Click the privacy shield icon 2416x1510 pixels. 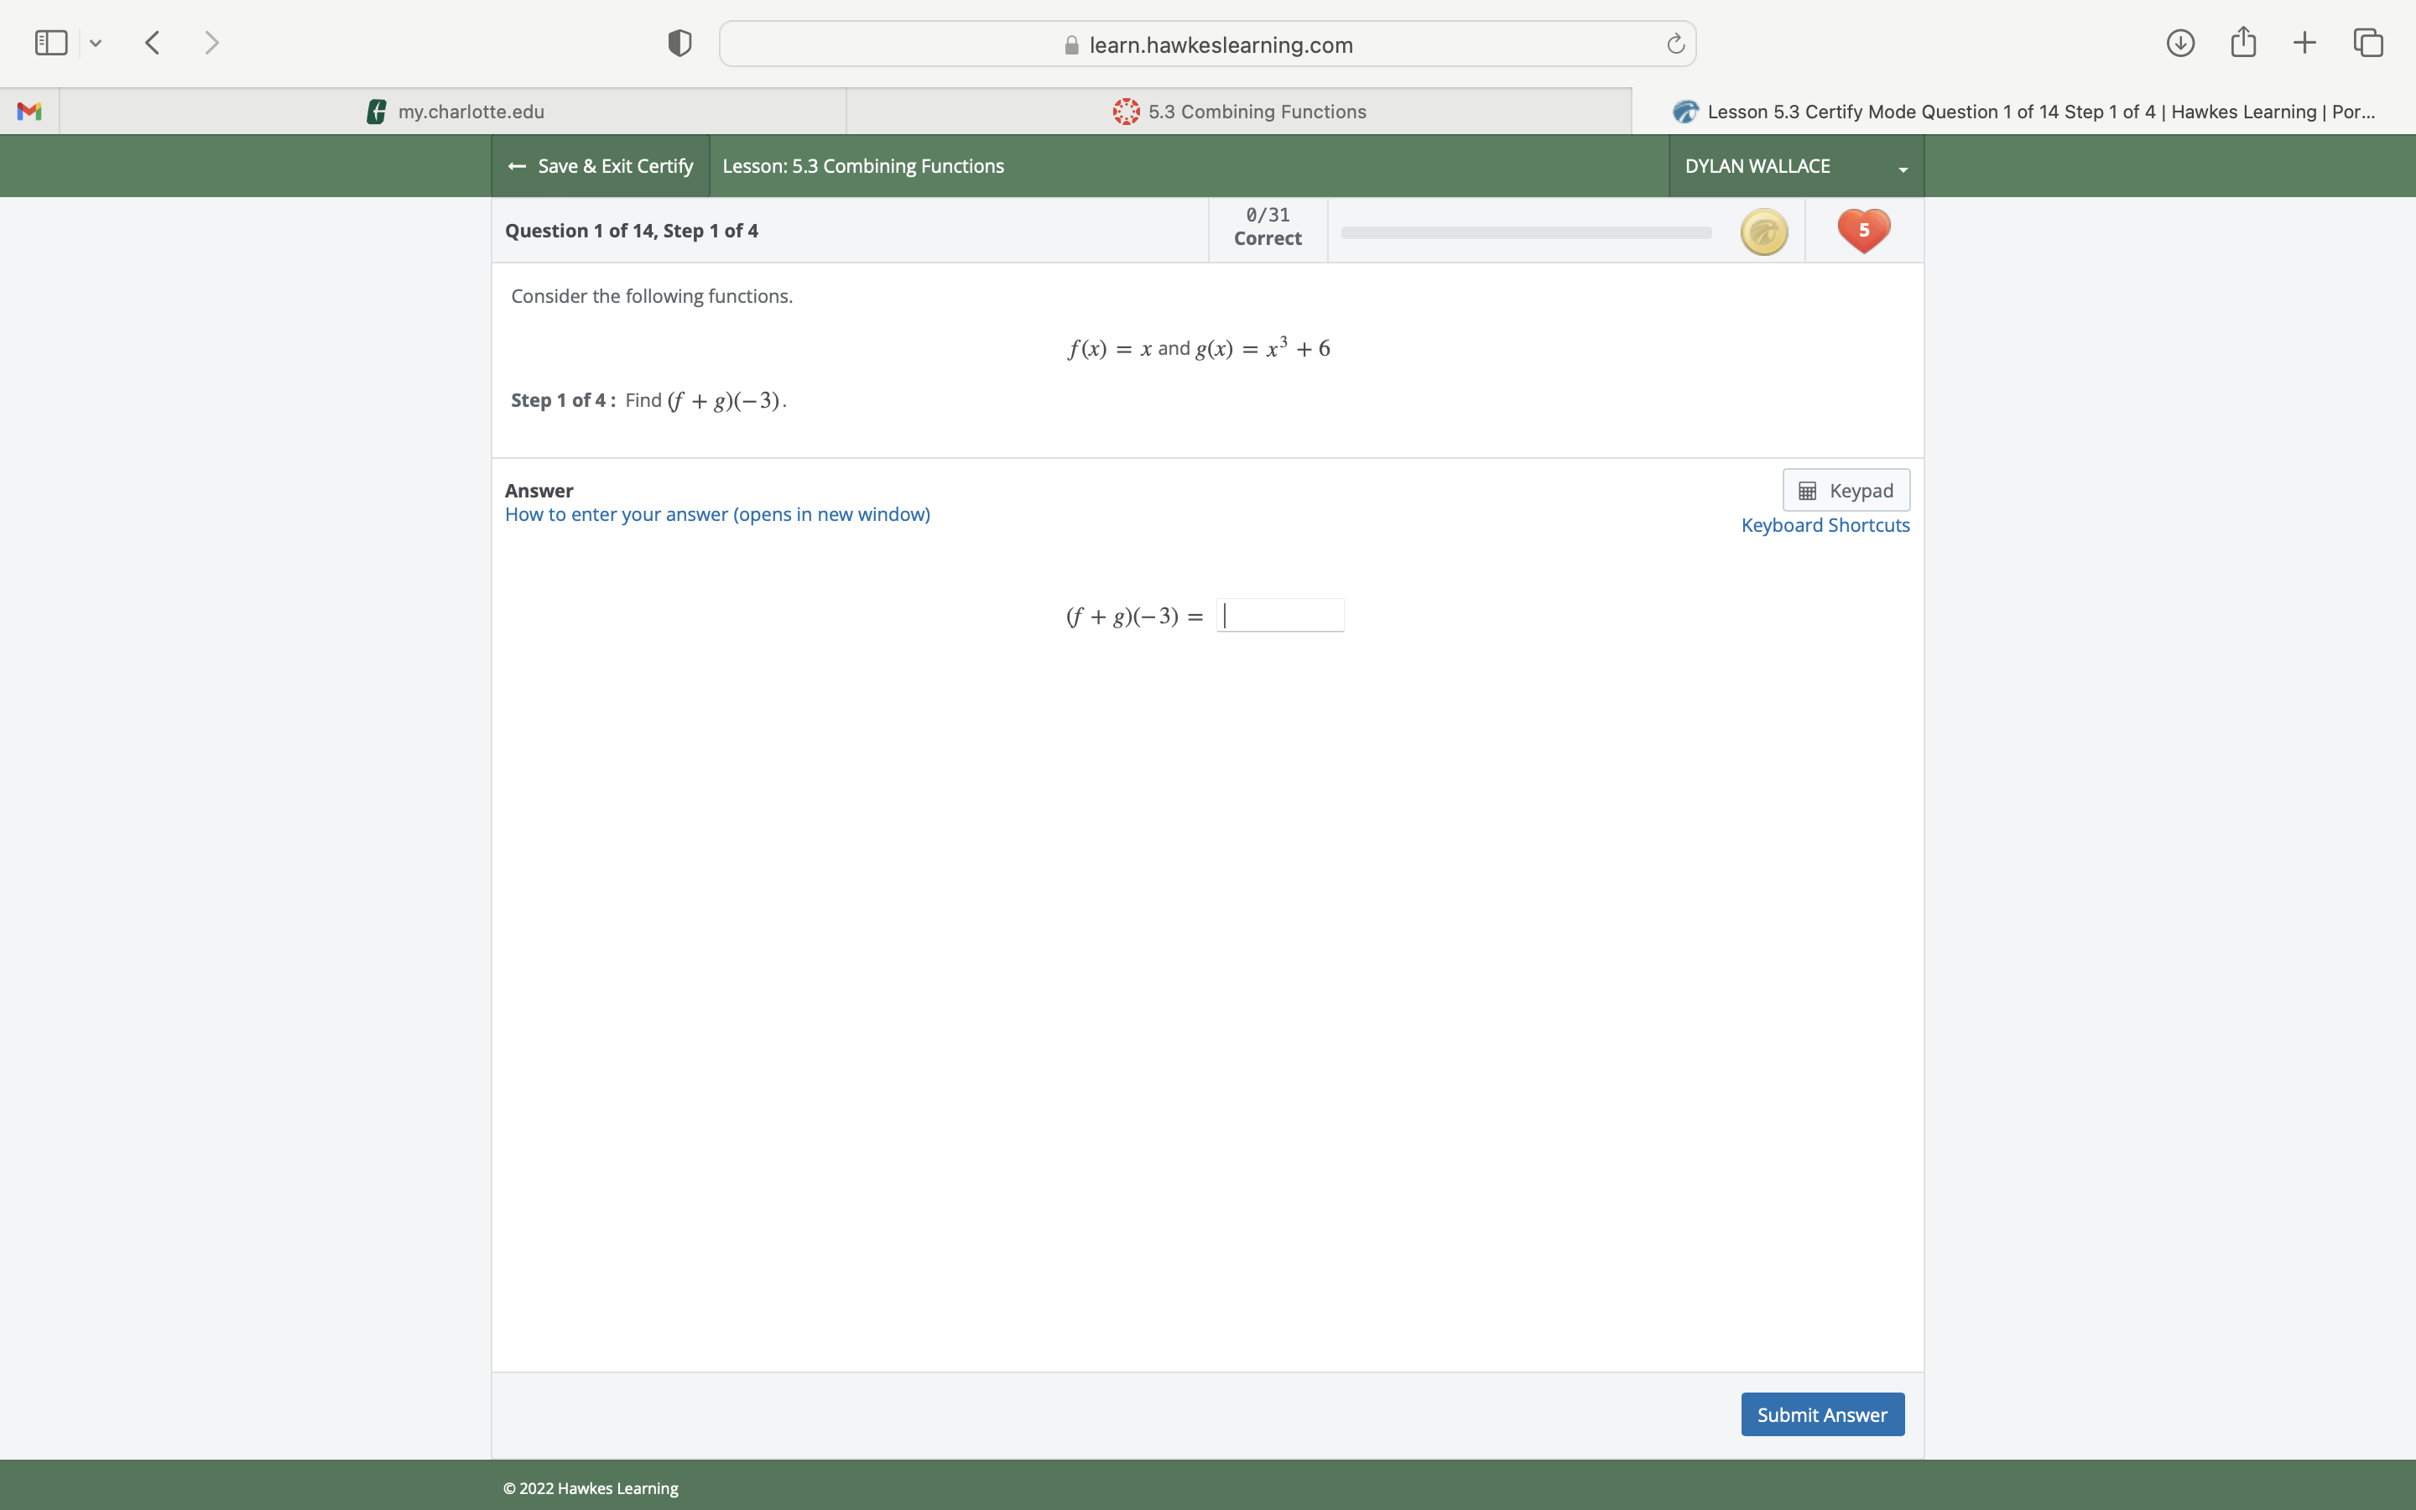[679, 43]
